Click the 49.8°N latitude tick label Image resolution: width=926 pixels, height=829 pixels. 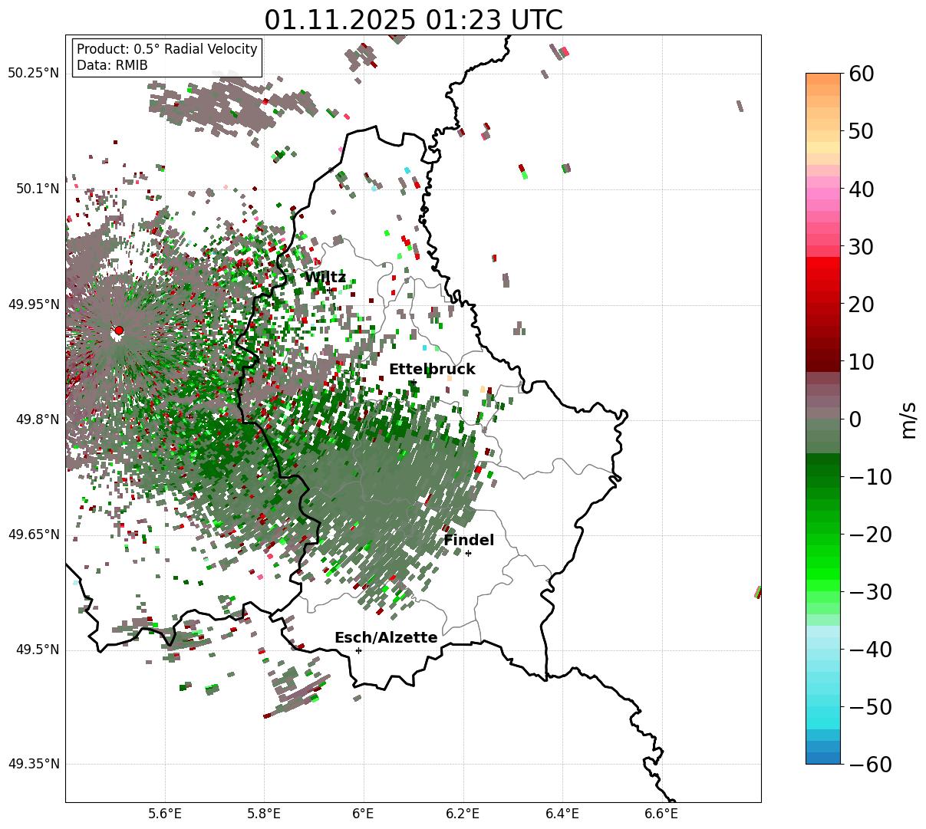point(37,419)
